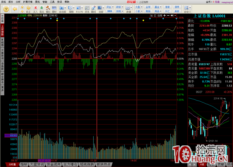Click the 充值 recharge link
The image size is (233, 167).
[x=217, y=2]
